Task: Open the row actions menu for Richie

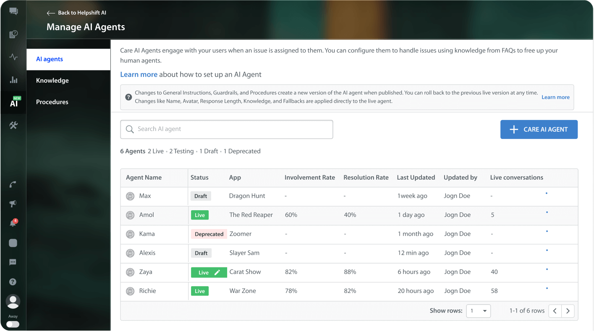Action: pyautogui.click(x=547, y=288)
